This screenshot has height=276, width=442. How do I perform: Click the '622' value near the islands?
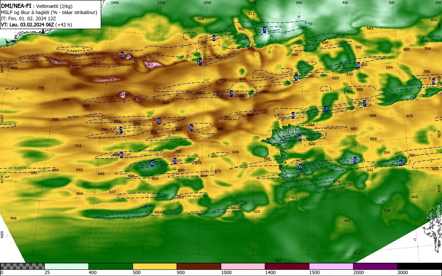pyautogui.click(x=312, y=144)
